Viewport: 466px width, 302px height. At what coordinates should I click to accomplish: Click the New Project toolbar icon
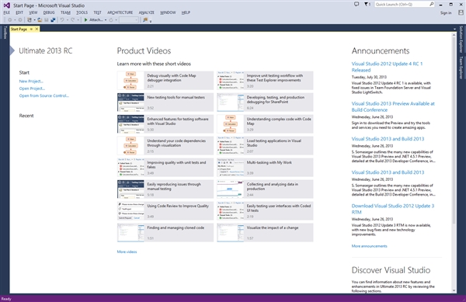30,20
